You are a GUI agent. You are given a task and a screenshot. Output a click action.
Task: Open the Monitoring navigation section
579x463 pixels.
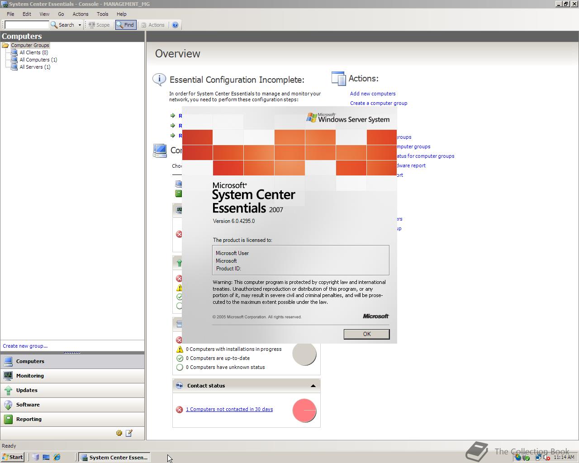tap(72, 376)
